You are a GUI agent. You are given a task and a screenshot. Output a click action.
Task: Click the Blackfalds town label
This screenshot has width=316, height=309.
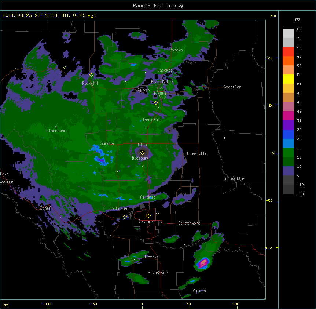pyautogui.click(x=162, y=82)
